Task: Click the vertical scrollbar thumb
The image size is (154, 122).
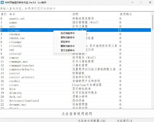Action: coord(153,22)
